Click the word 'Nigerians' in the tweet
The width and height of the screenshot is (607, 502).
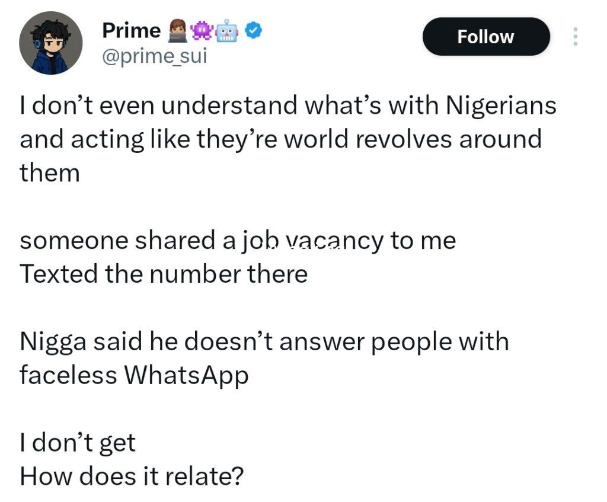[x=501, y=105]
